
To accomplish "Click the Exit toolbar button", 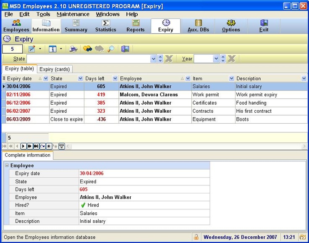I will pos(264,26).
